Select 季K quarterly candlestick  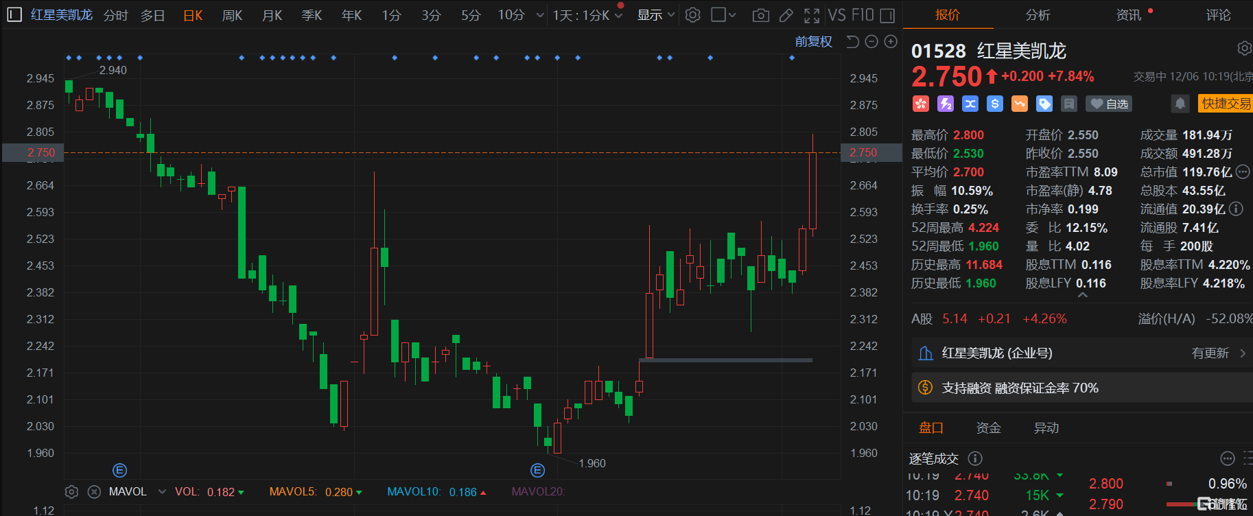[x=312, y=15]
